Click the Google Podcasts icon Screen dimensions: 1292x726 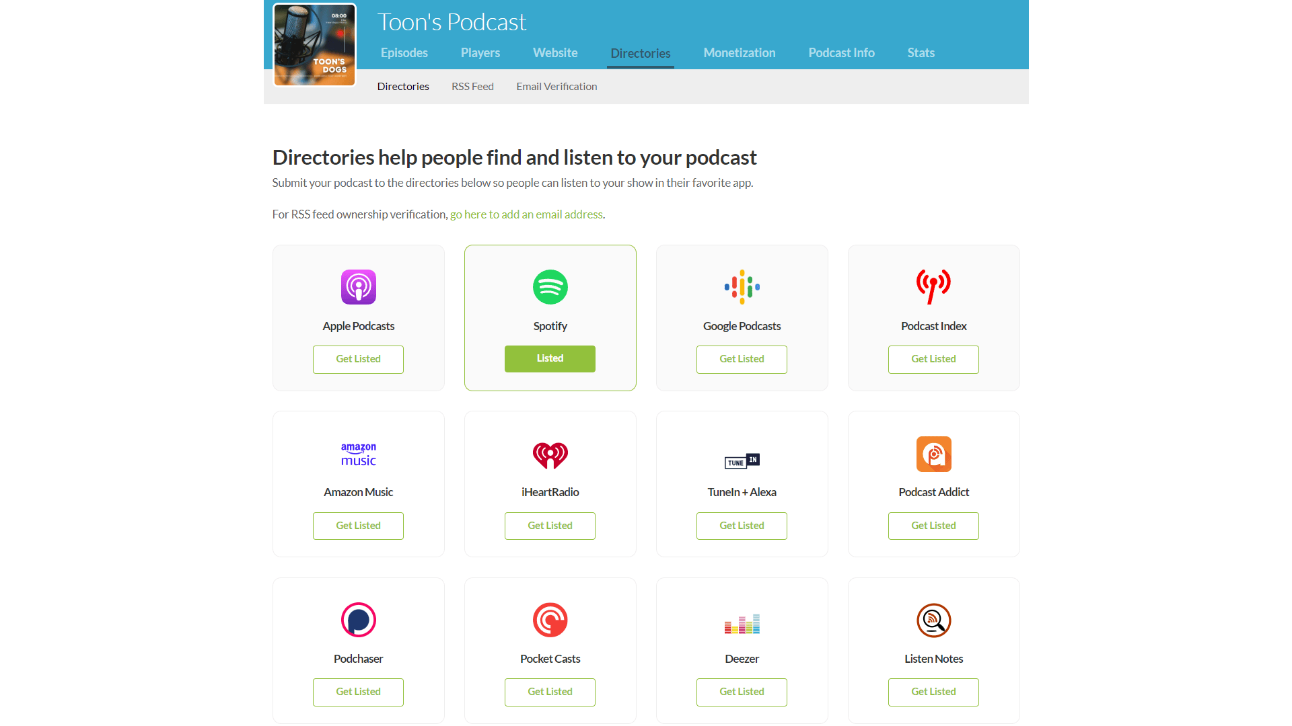(742, 287)
